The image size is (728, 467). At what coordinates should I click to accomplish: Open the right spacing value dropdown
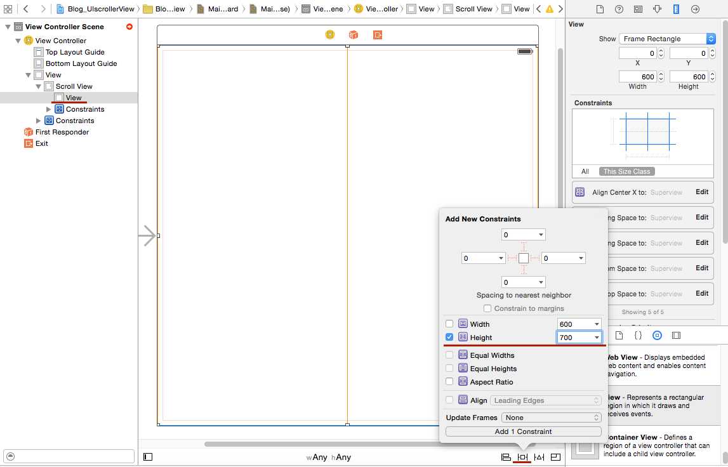[581, 258]
